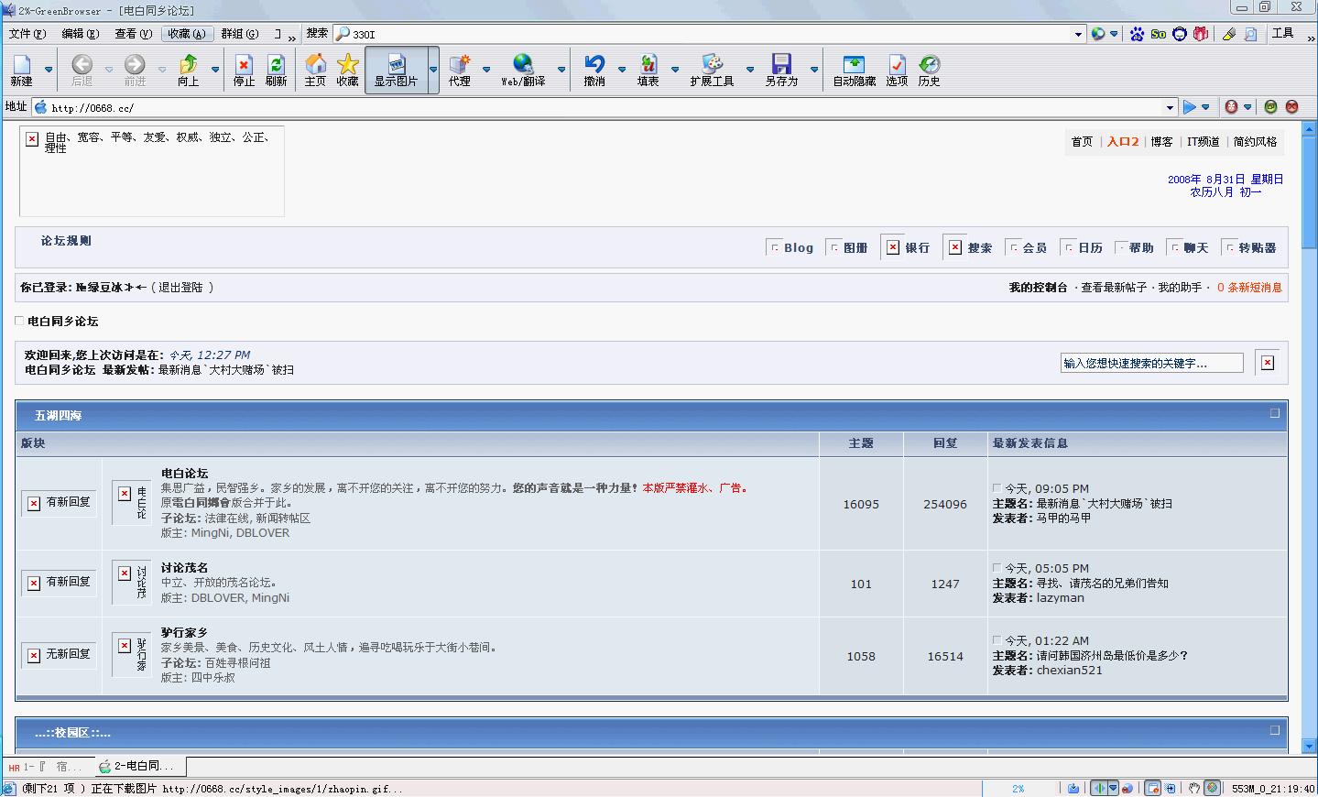This screenshot has height=797, width=1318.
Task: Open Favorites (收藏) star icon
Action: pyautogui.click(x=347, y=70)
